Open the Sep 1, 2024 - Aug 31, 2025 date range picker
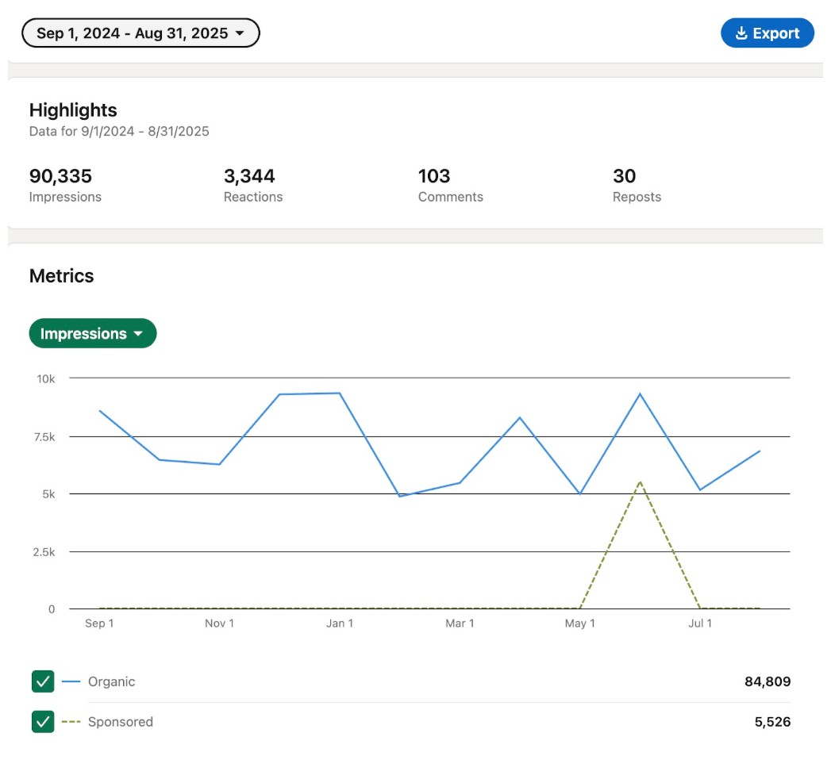Image resolution: width=831 pixels, height=760 pixels. click(x=140, y=33)
